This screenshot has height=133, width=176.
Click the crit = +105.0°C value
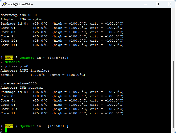point(68,75)
